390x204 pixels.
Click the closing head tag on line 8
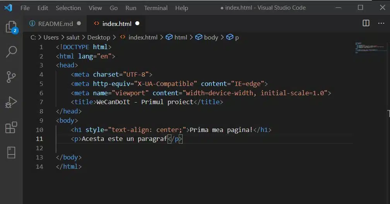click(68, 111)
